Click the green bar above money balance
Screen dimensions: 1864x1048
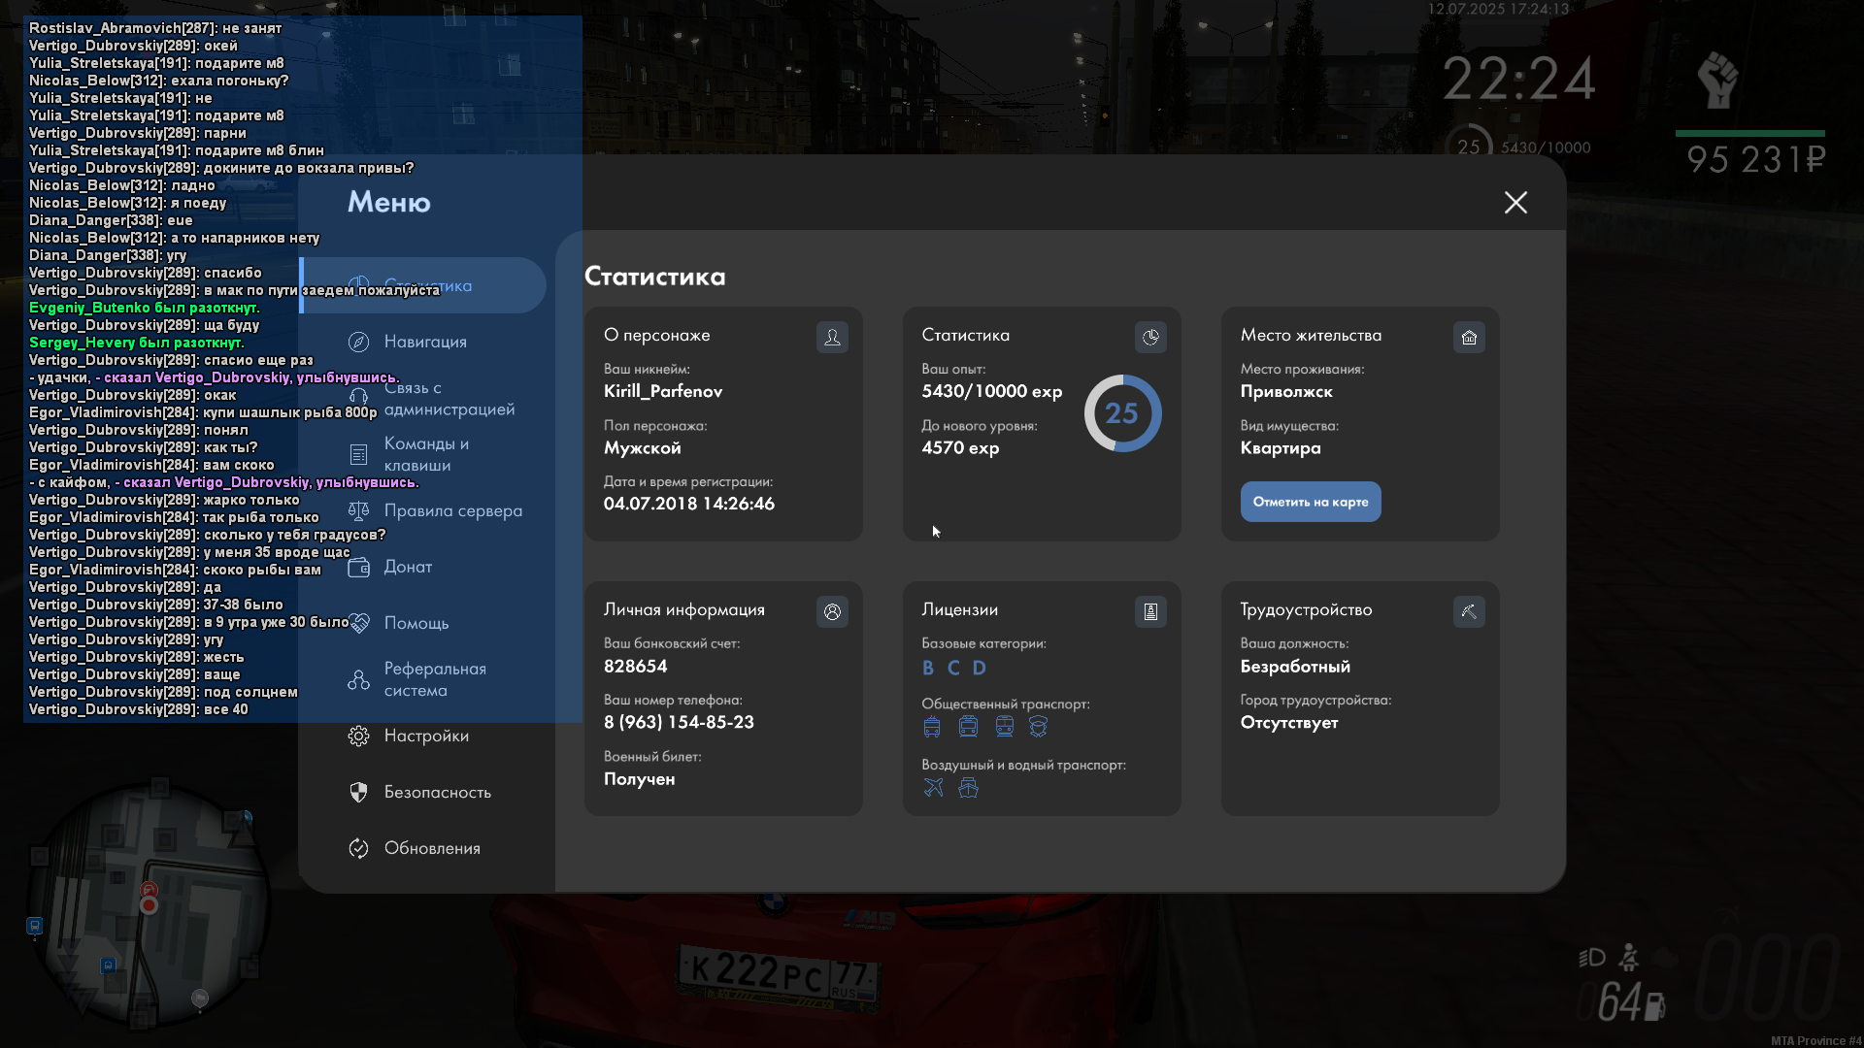[x=1749, y=133]
